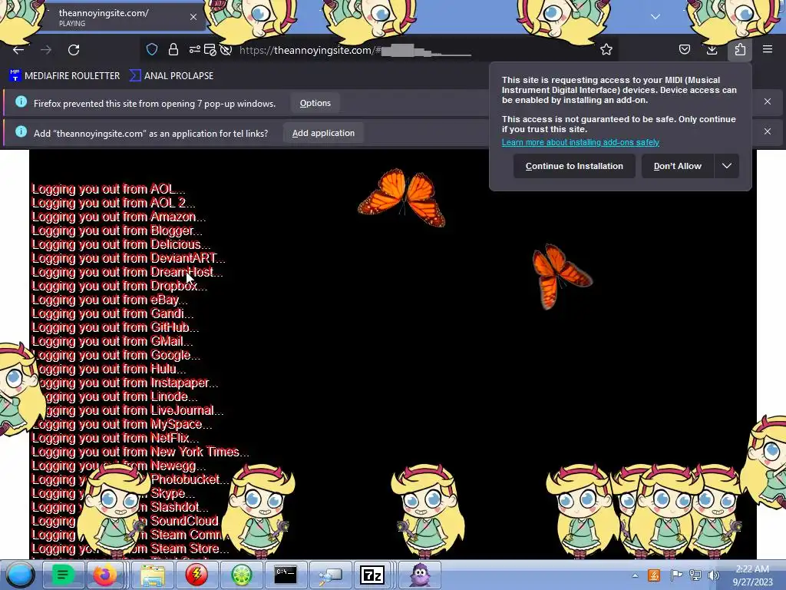The image size is (786, 590).
Task: Switch to Firefox in the taskbar
Action: 104,575
